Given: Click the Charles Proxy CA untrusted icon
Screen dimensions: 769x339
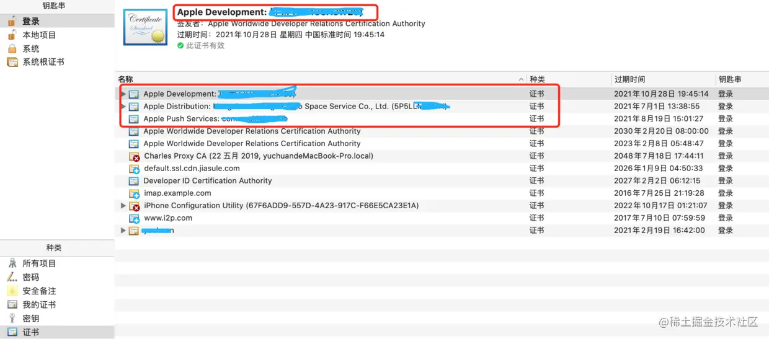Looking at the screenshot, I should point(134,156).
